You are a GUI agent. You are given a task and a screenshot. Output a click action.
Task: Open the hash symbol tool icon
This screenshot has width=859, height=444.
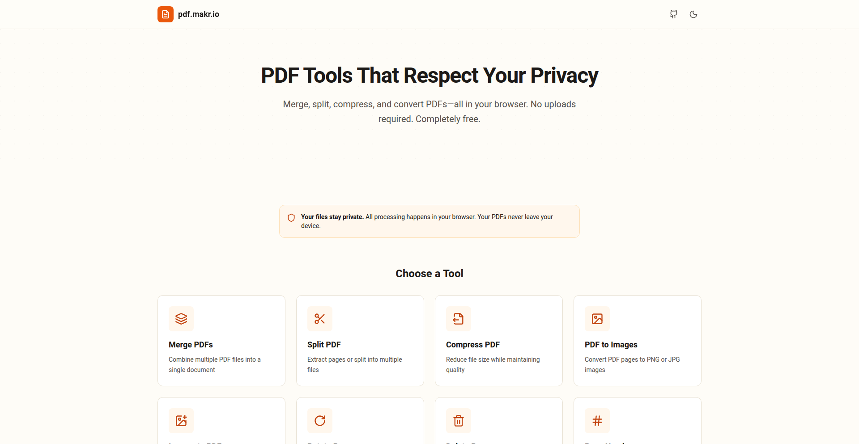click(x=597, y=421)
